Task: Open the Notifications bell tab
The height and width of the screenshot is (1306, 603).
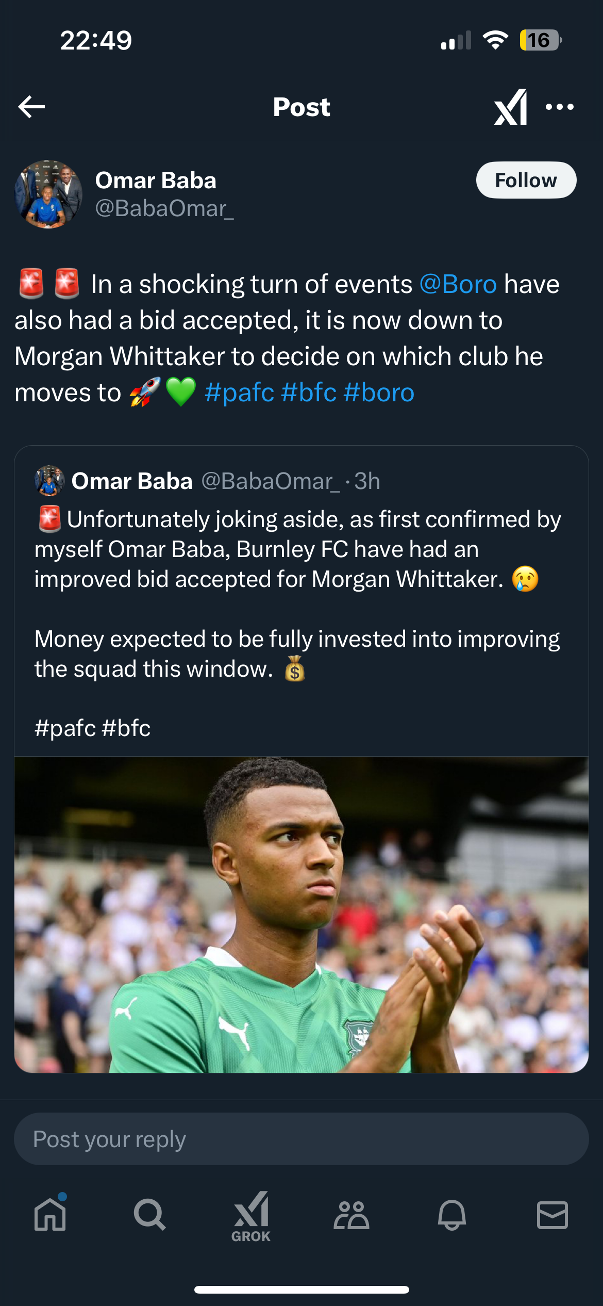Action: 452,1215
